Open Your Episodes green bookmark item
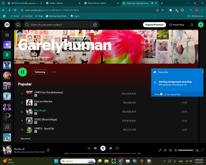The image size is (206, 165). pyautogui.click(x=7, y=55)
